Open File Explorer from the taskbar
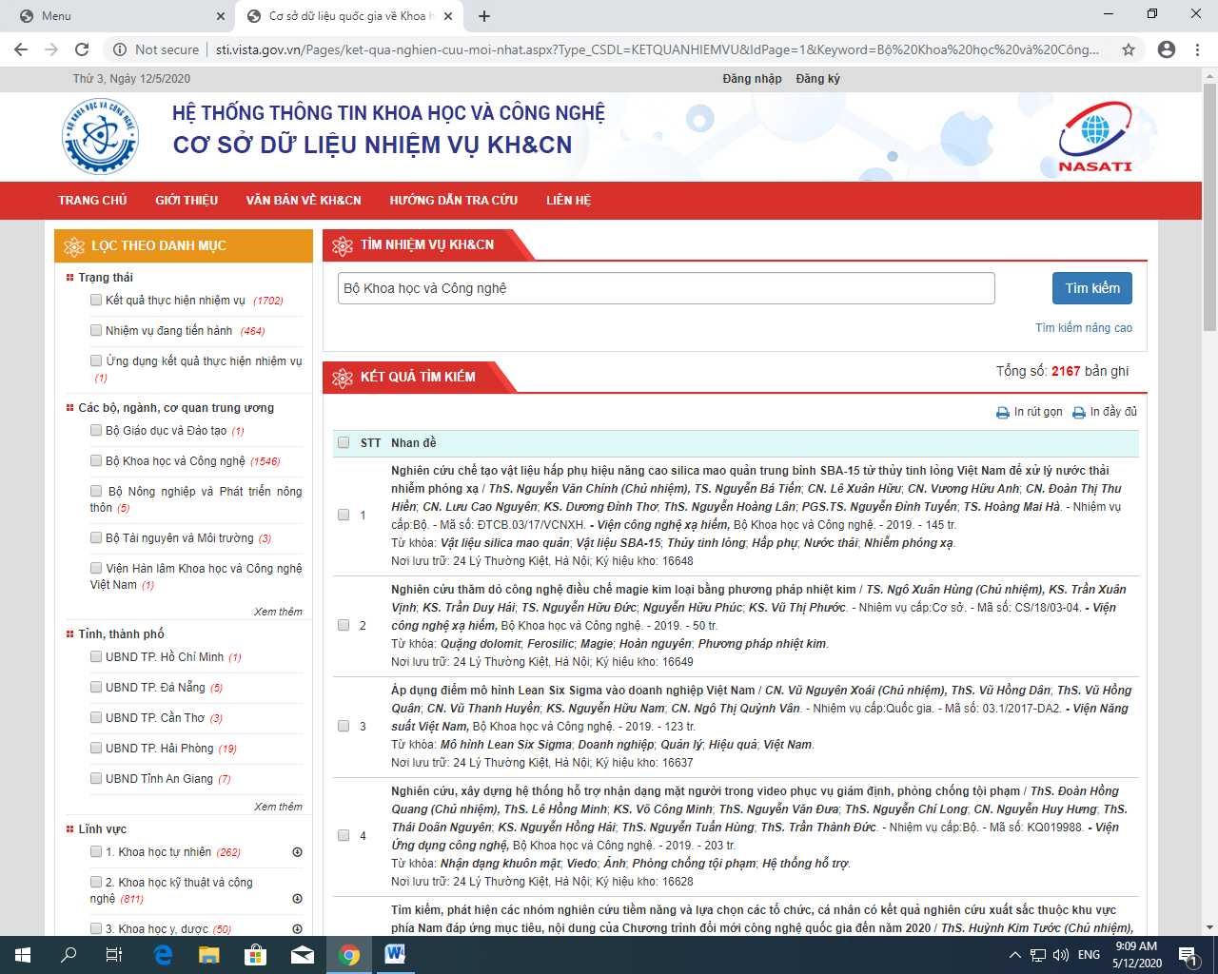1218x974 pixels. [x=208, y=954]
